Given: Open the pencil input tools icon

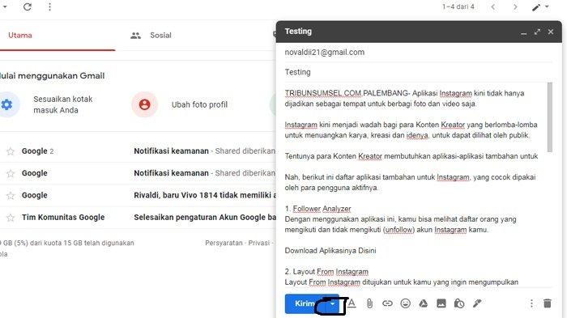Looking at the screenshot, I should tap(536, 7).
